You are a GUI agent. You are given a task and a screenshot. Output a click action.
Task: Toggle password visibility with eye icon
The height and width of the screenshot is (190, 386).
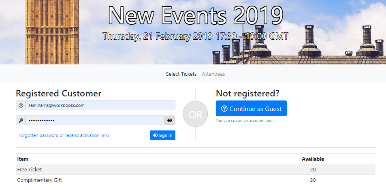(x=170, y=120)
